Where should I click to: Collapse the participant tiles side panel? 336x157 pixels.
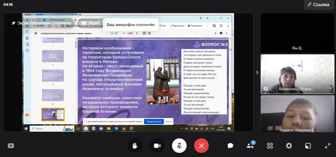point(257,72)
